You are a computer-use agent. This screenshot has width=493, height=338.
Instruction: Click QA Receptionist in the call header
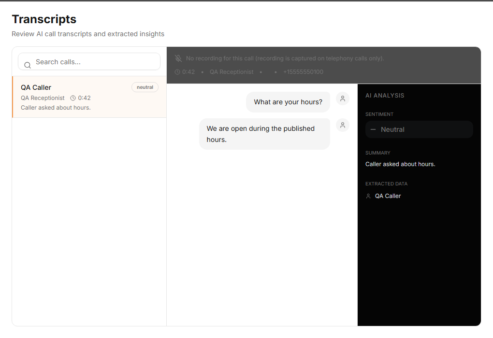tap(232, 72)
